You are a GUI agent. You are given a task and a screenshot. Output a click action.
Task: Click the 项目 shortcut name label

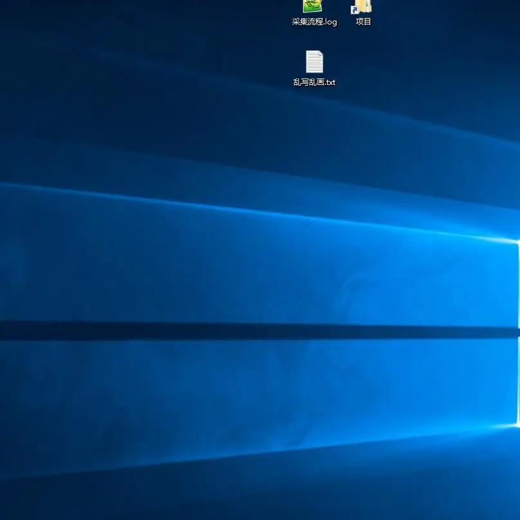point(363,21)
